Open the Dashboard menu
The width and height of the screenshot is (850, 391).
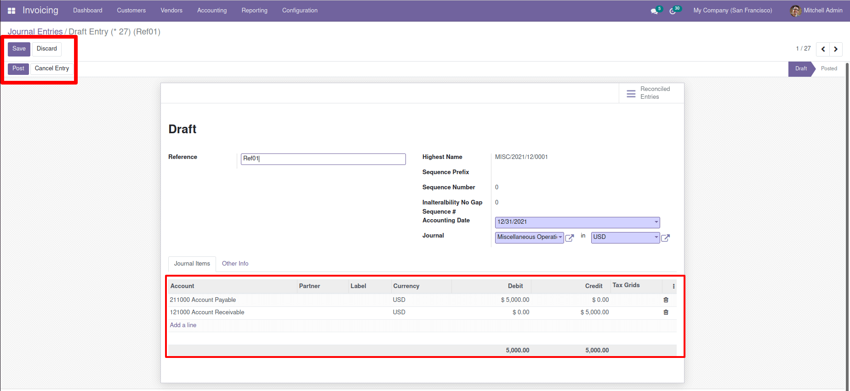click(x=88, y=11)
